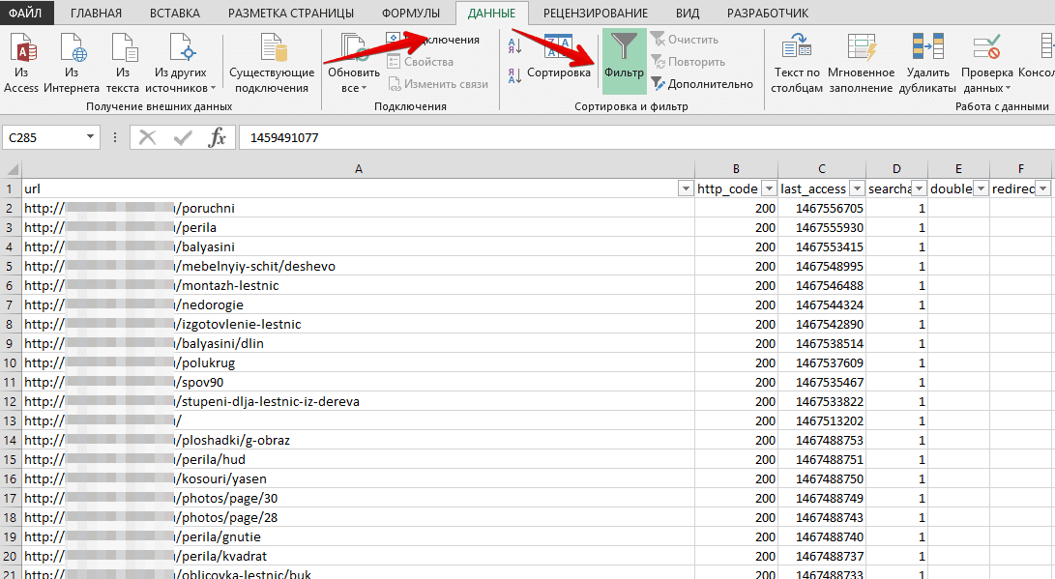Click Свойства connection properties

click(x=422, y=62)
